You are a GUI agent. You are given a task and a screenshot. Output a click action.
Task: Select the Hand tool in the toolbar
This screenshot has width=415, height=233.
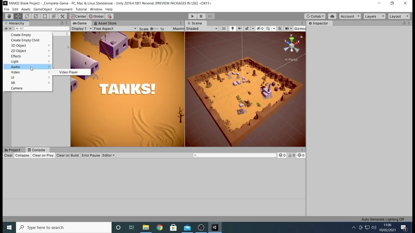tap(9, 16)
